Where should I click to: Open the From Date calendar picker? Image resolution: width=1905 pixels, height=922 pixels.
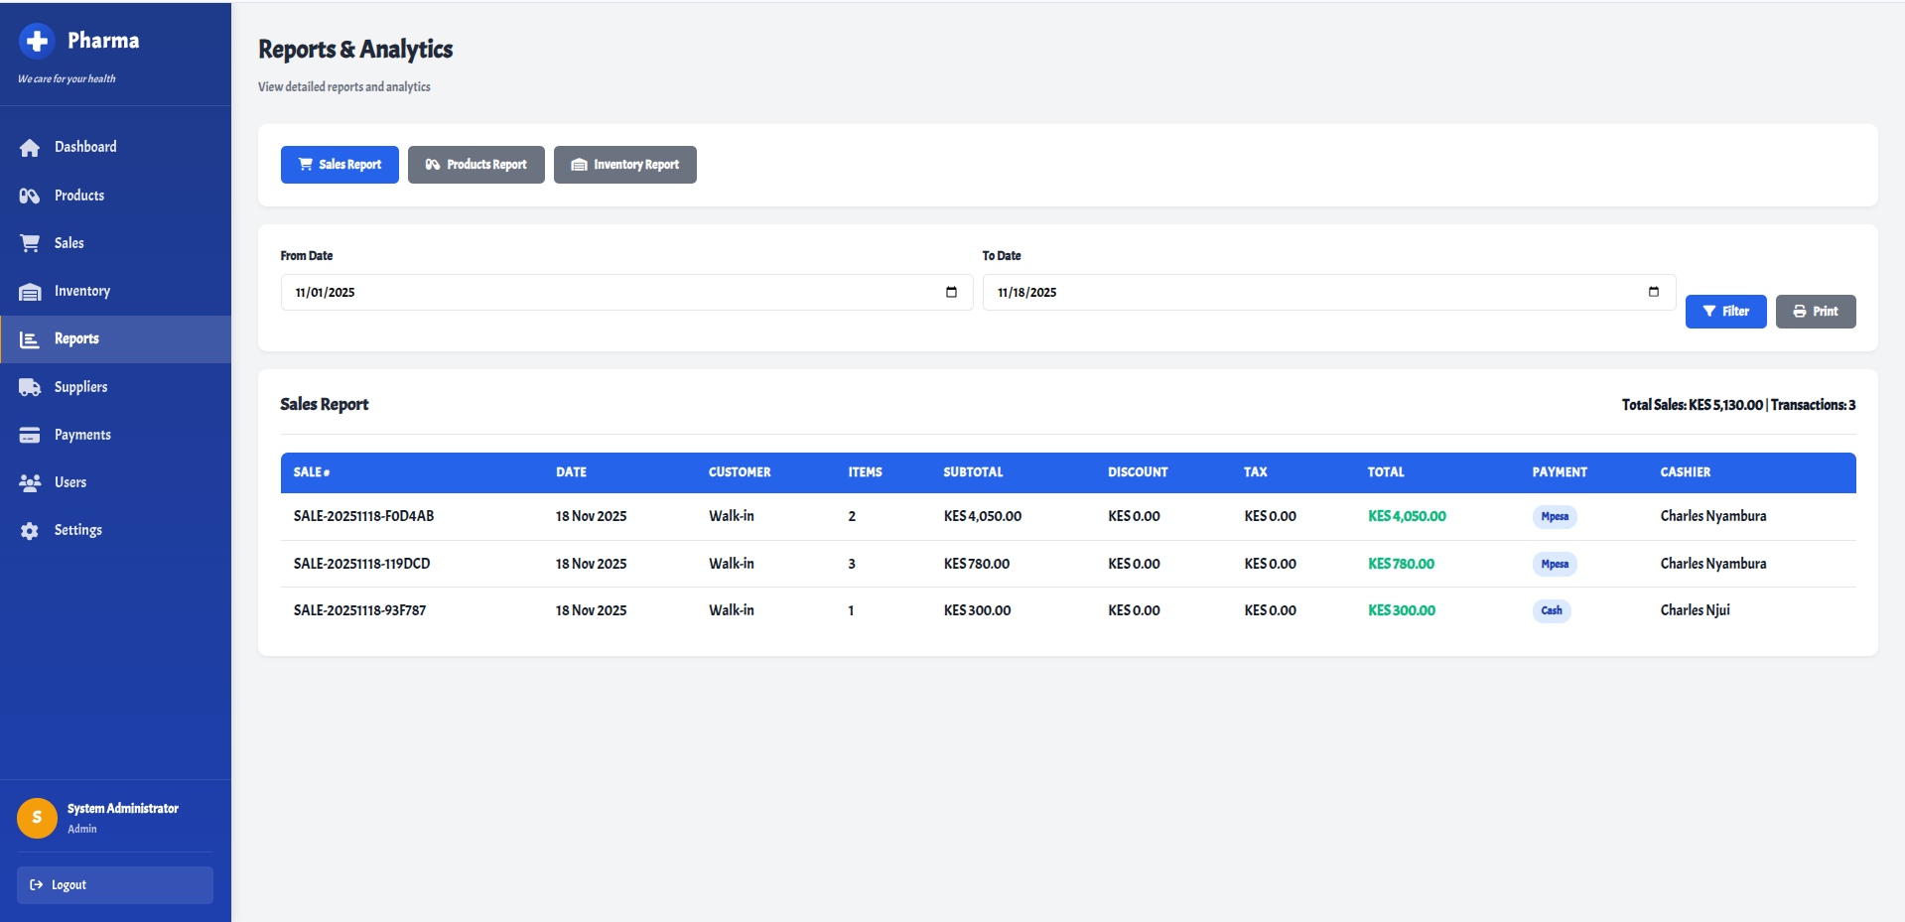click(950, 292)
